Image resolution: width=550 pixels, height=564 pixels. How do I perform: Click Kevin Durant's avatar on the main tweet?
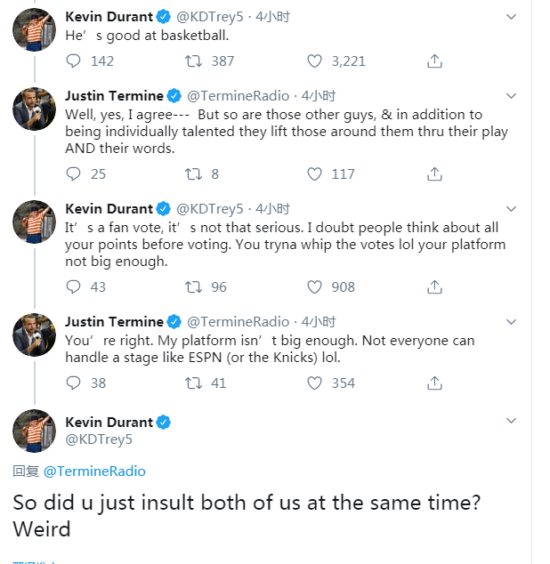[35, 431]
